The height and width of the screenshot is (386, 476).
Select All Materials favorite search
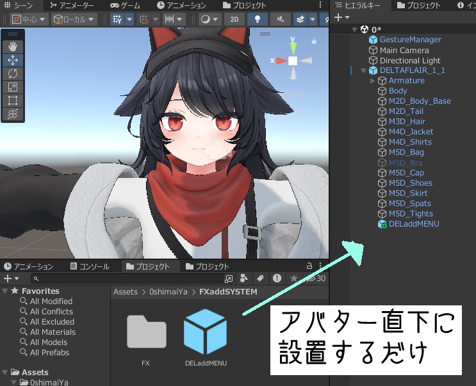click(53, 332)
